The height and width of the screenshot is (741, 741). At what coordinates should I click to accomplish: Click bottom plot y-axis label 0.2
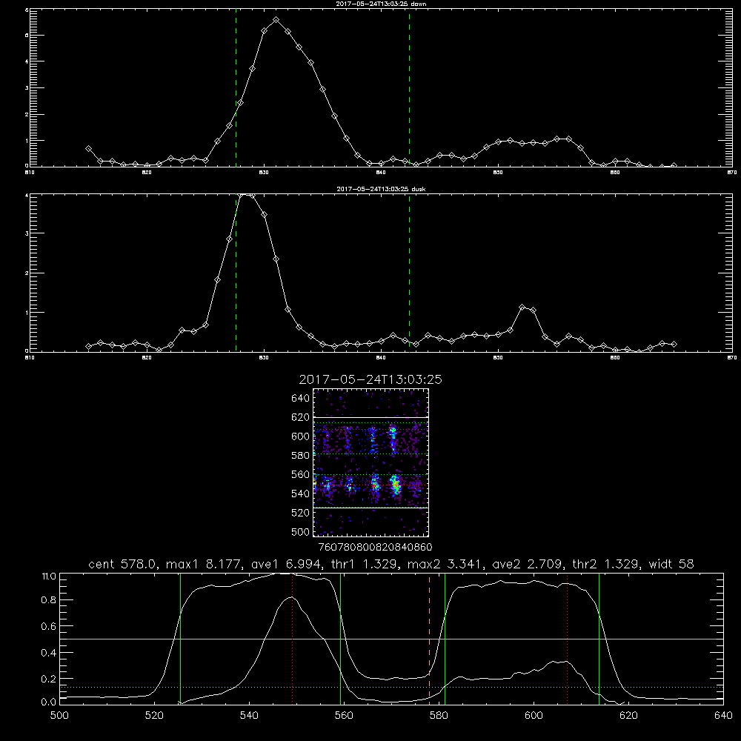click(x=49, y=679)
